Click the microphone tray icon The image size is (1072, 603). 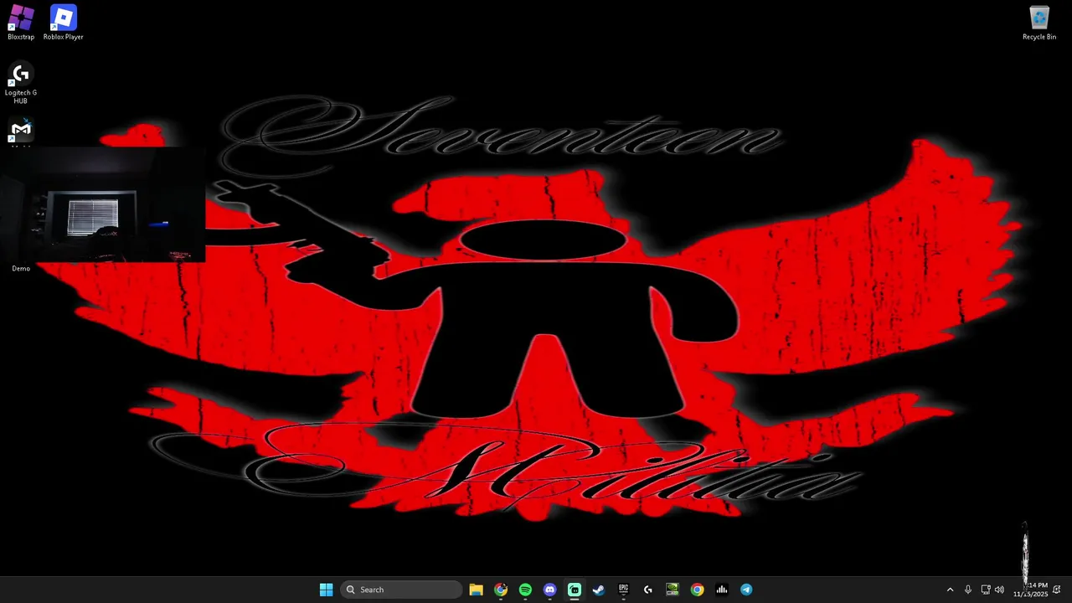tap(968, 590)
